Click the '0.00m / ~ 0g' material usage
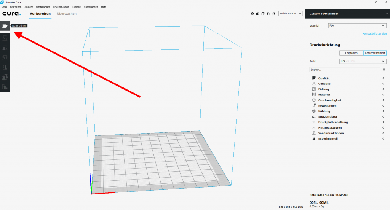The width and height of the screenshot is (390, 210). coord(316,207)
